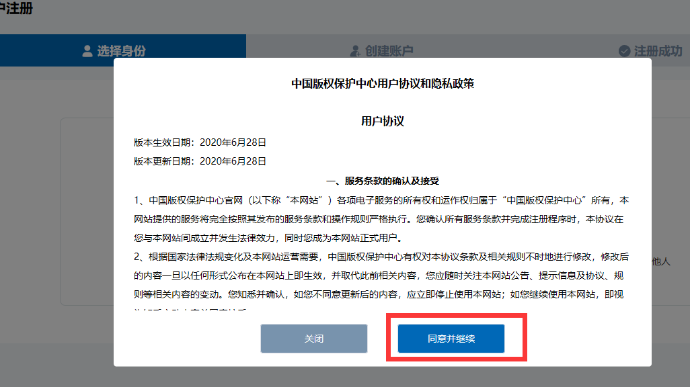Click the 用户协议 heading

coord(383,121)
